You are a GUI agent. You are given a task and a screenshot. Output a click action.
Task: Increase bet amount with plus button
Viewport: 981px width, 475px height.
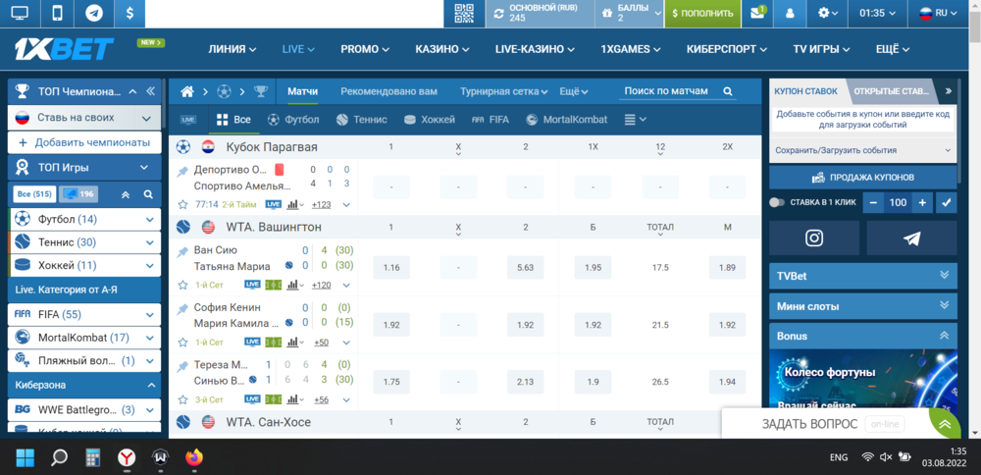[922, 203]
